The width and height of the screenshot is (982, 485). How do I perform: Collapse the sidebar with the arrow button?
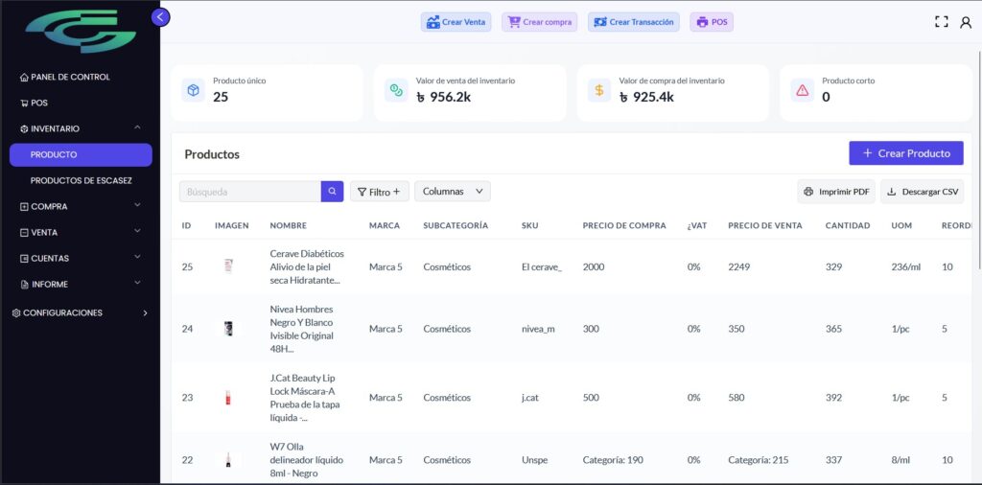(x=160, y=17)
